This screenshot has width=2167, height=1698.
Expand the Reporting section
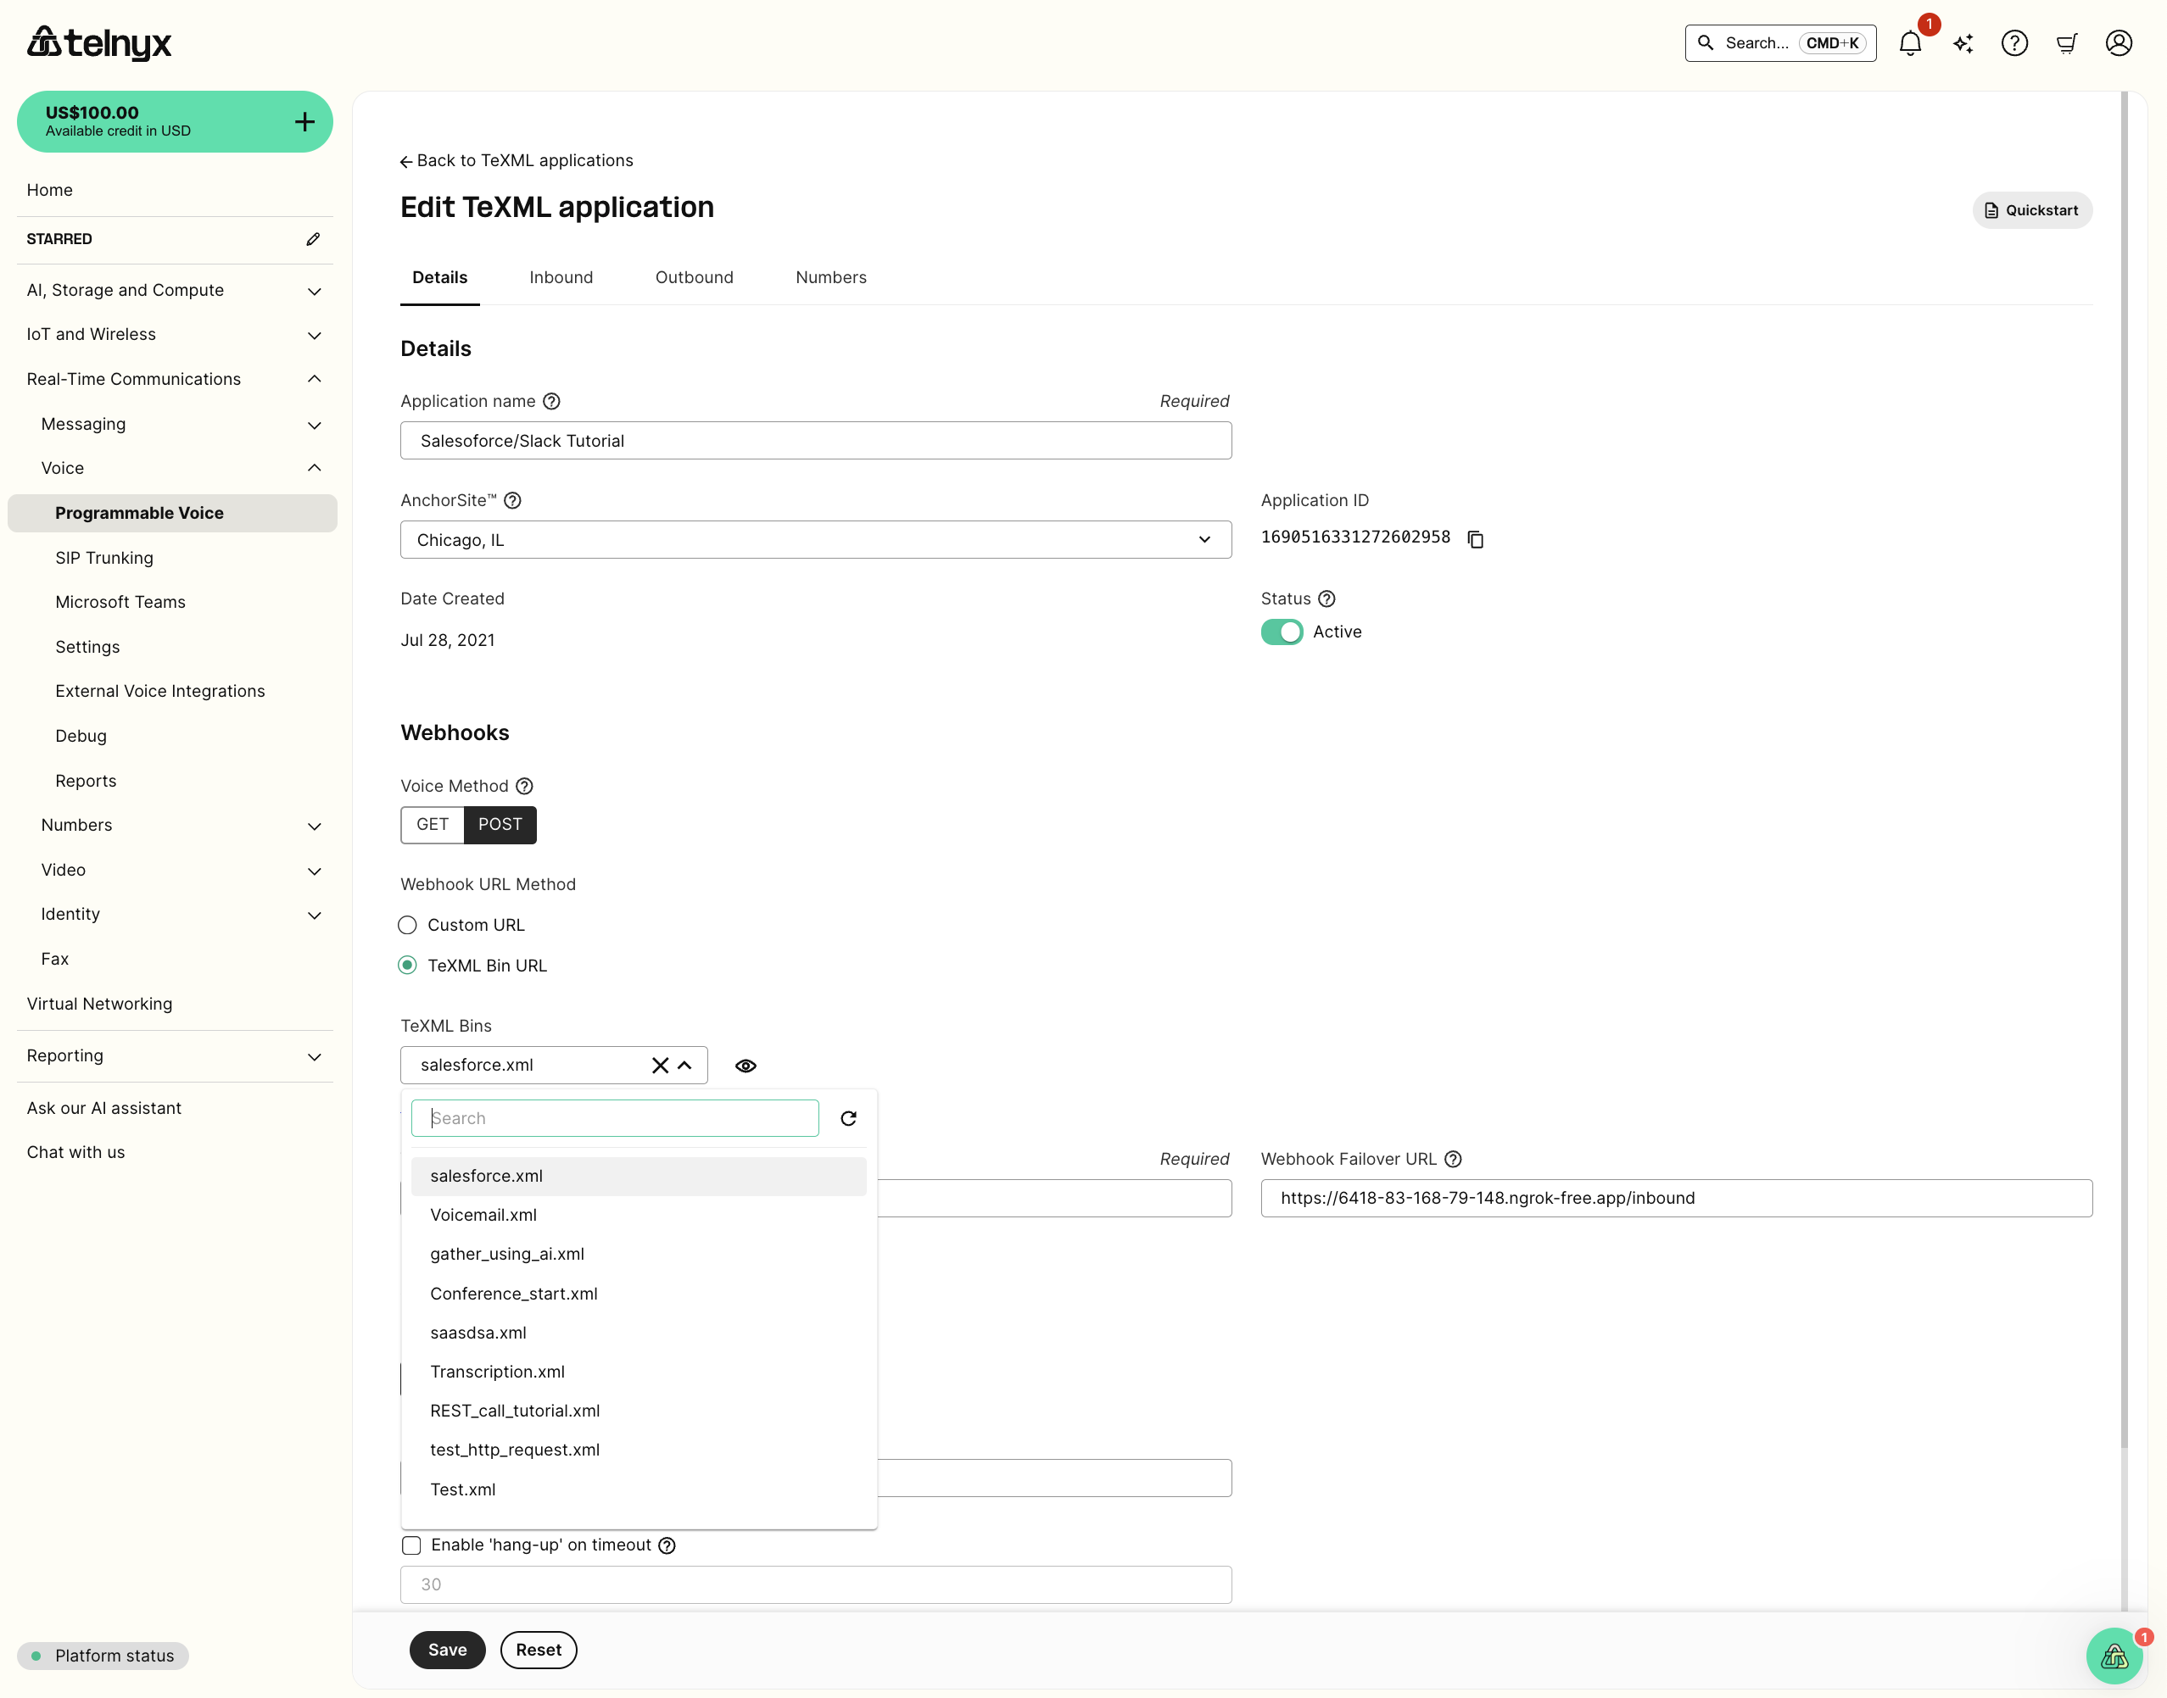point(315,1055)
